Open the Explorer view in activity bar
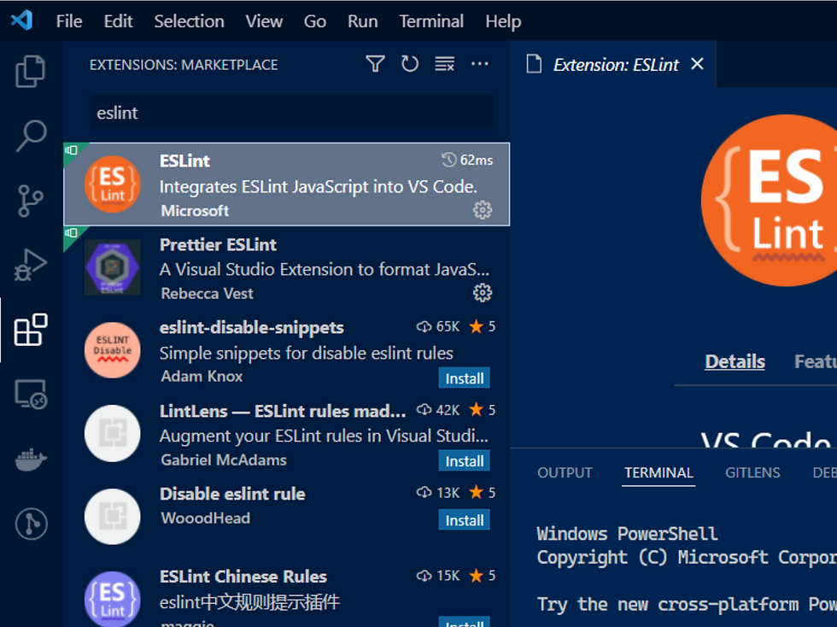The image size is (837, 627). 31,71
